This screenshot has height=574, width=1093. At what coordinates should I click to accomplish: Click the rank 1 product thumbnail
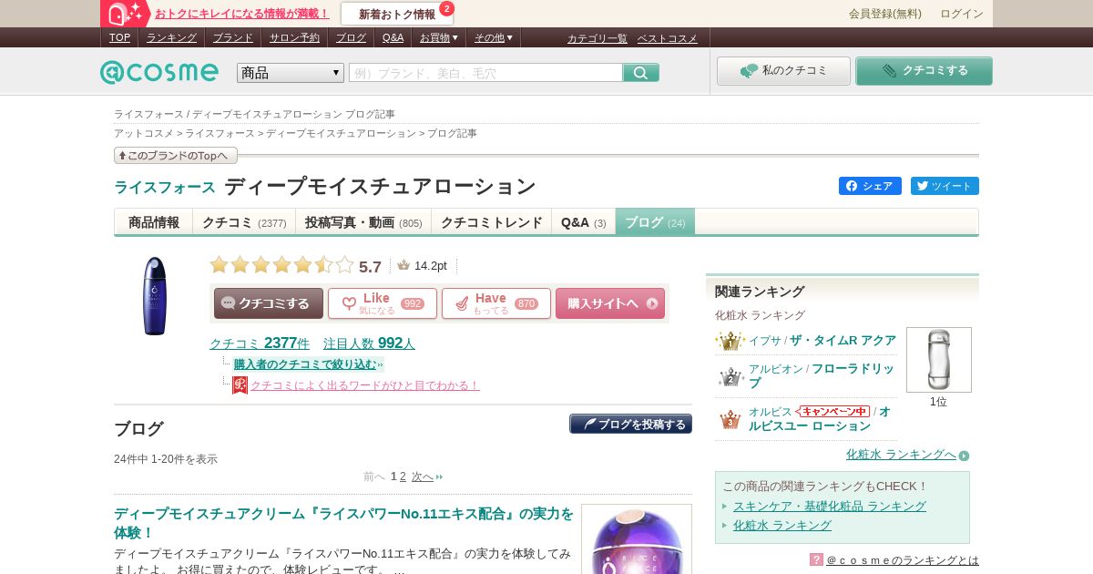click(x=938, y=360)
